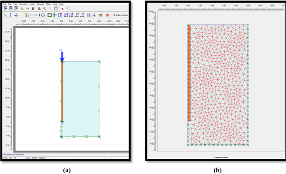Expand the Initial menu
Image resolution: width=286 pixels, height=174 pixels.
[x=55, y=4]
